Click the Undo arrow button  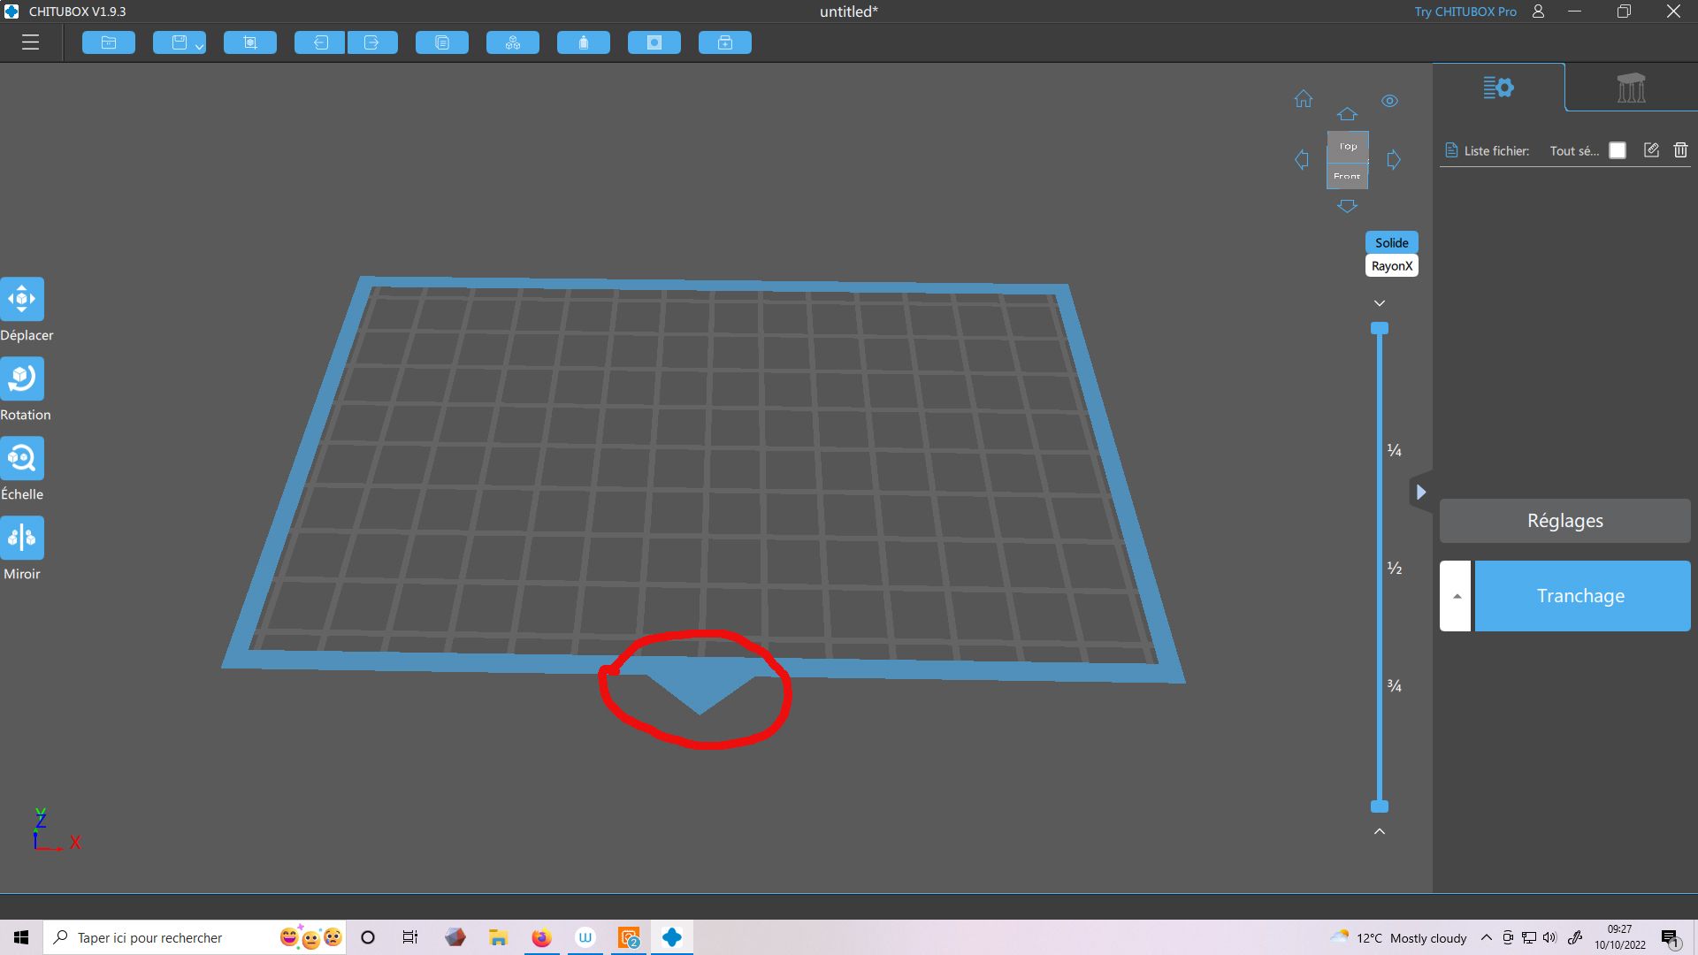coord(319,42)
